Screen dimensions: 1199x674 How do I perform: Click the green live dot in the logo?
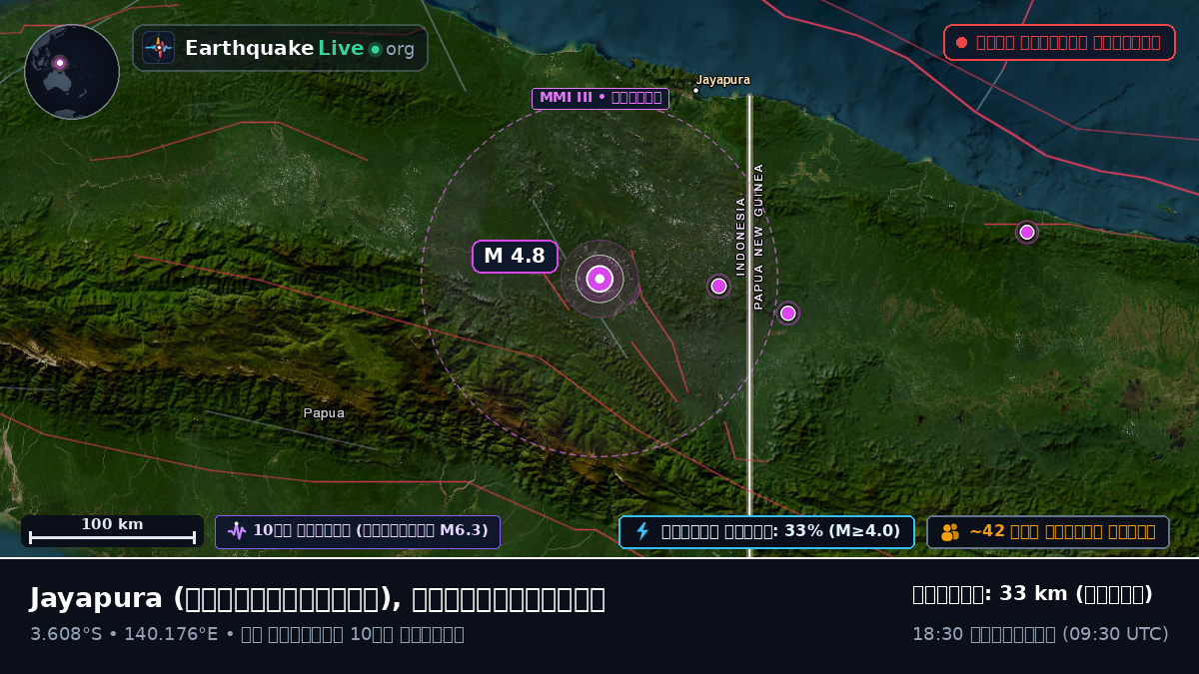click(375, 49)
